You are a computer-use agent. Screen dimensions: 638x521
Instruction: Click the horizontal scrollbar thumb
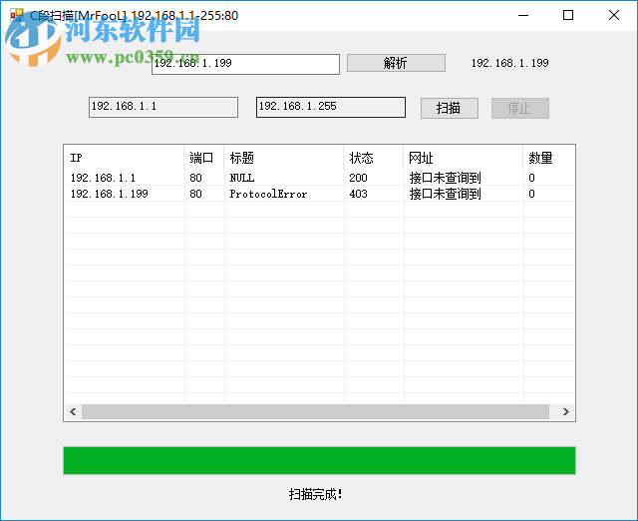coord(315,411)
